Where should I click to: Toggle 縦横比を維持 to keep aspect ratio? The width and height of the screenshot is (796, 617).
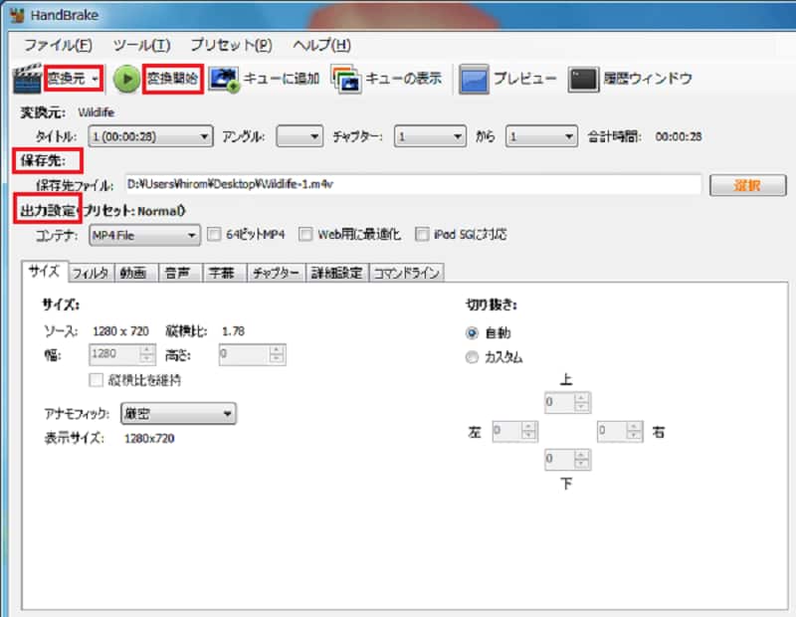click(97, 380)
